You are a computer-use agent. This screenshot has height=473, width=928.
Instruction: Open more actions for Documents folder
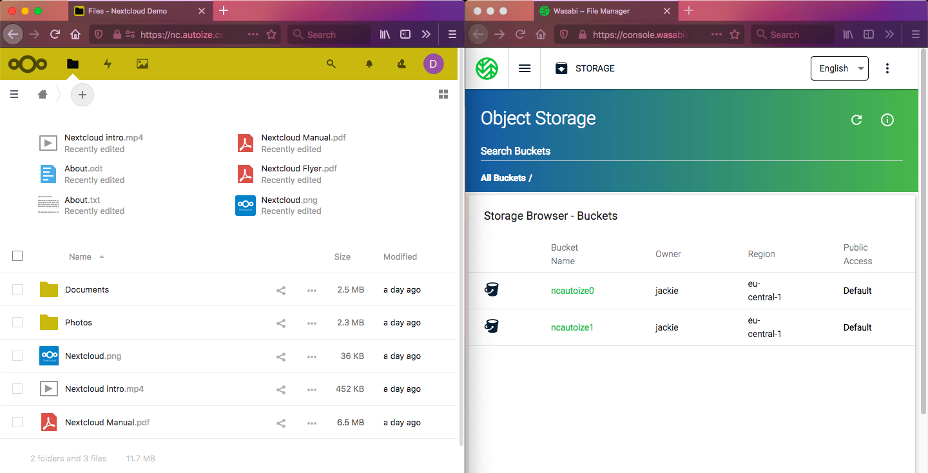click(x=312, y=290)
